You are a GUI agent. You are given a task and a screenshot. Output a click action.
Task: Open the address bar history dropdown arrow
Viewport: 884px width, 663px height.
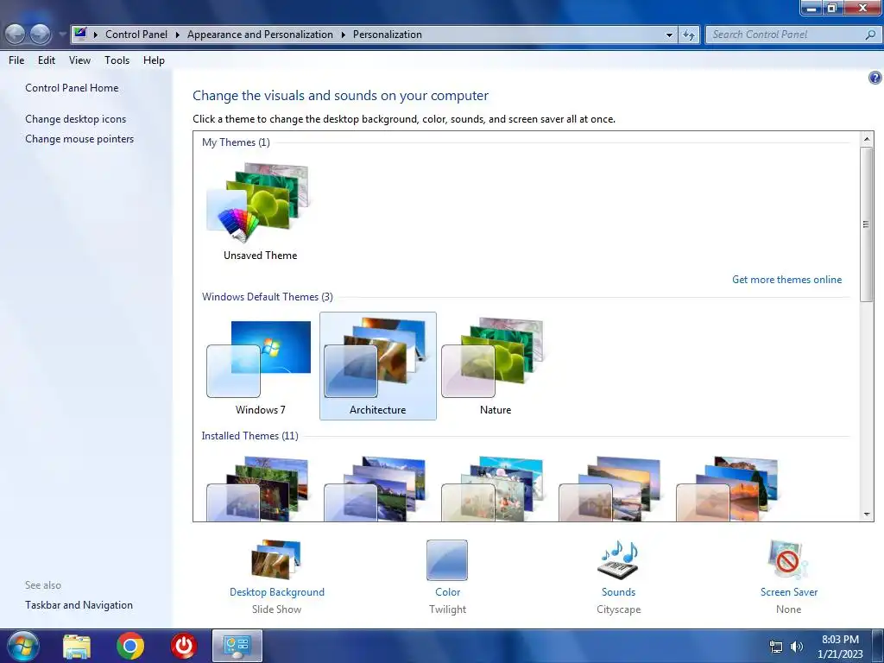click(x=669, y=35)
